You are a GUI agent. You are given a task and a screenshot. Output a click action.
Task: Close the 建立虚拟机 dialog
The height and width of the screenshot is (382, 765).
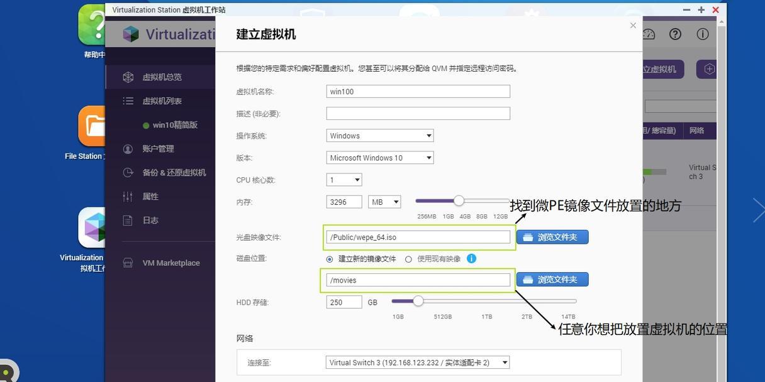pyautogui.click(x=633, y=26)
